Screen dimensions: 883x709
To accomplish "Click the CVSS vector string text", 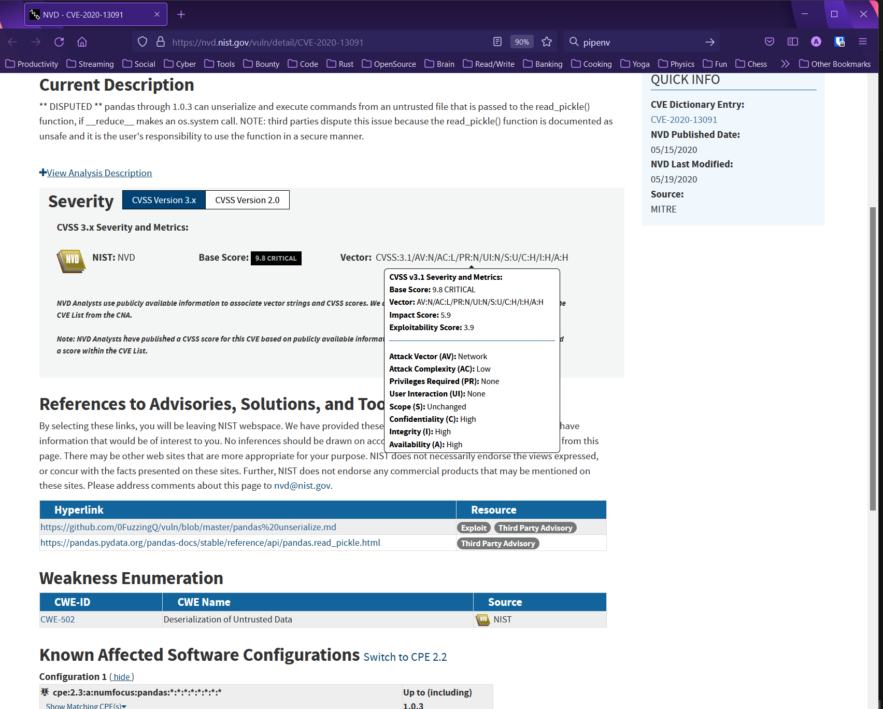I will [472, 258].
